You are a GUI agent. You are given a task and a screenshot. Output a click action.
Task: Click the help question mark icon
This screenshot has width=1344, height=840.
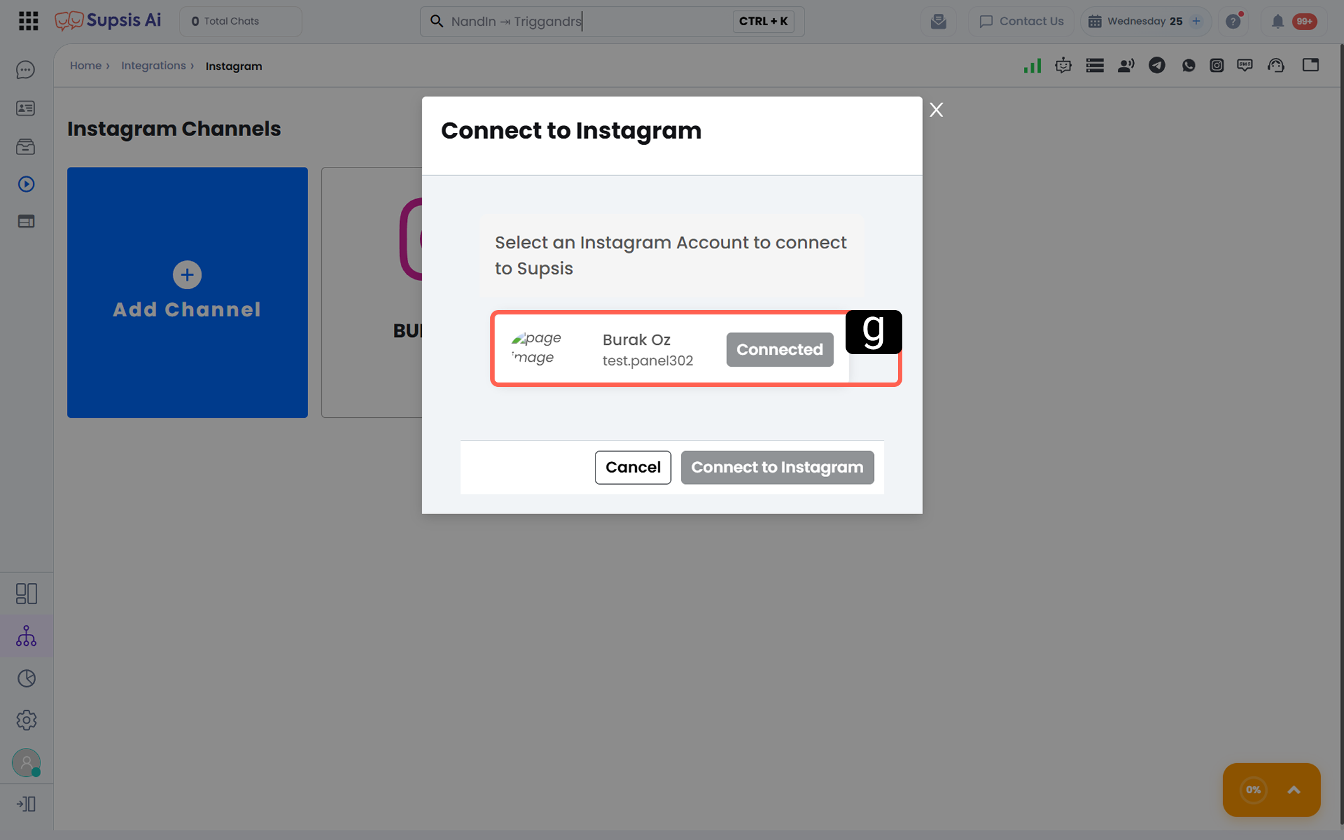(x=1234, y=21)
